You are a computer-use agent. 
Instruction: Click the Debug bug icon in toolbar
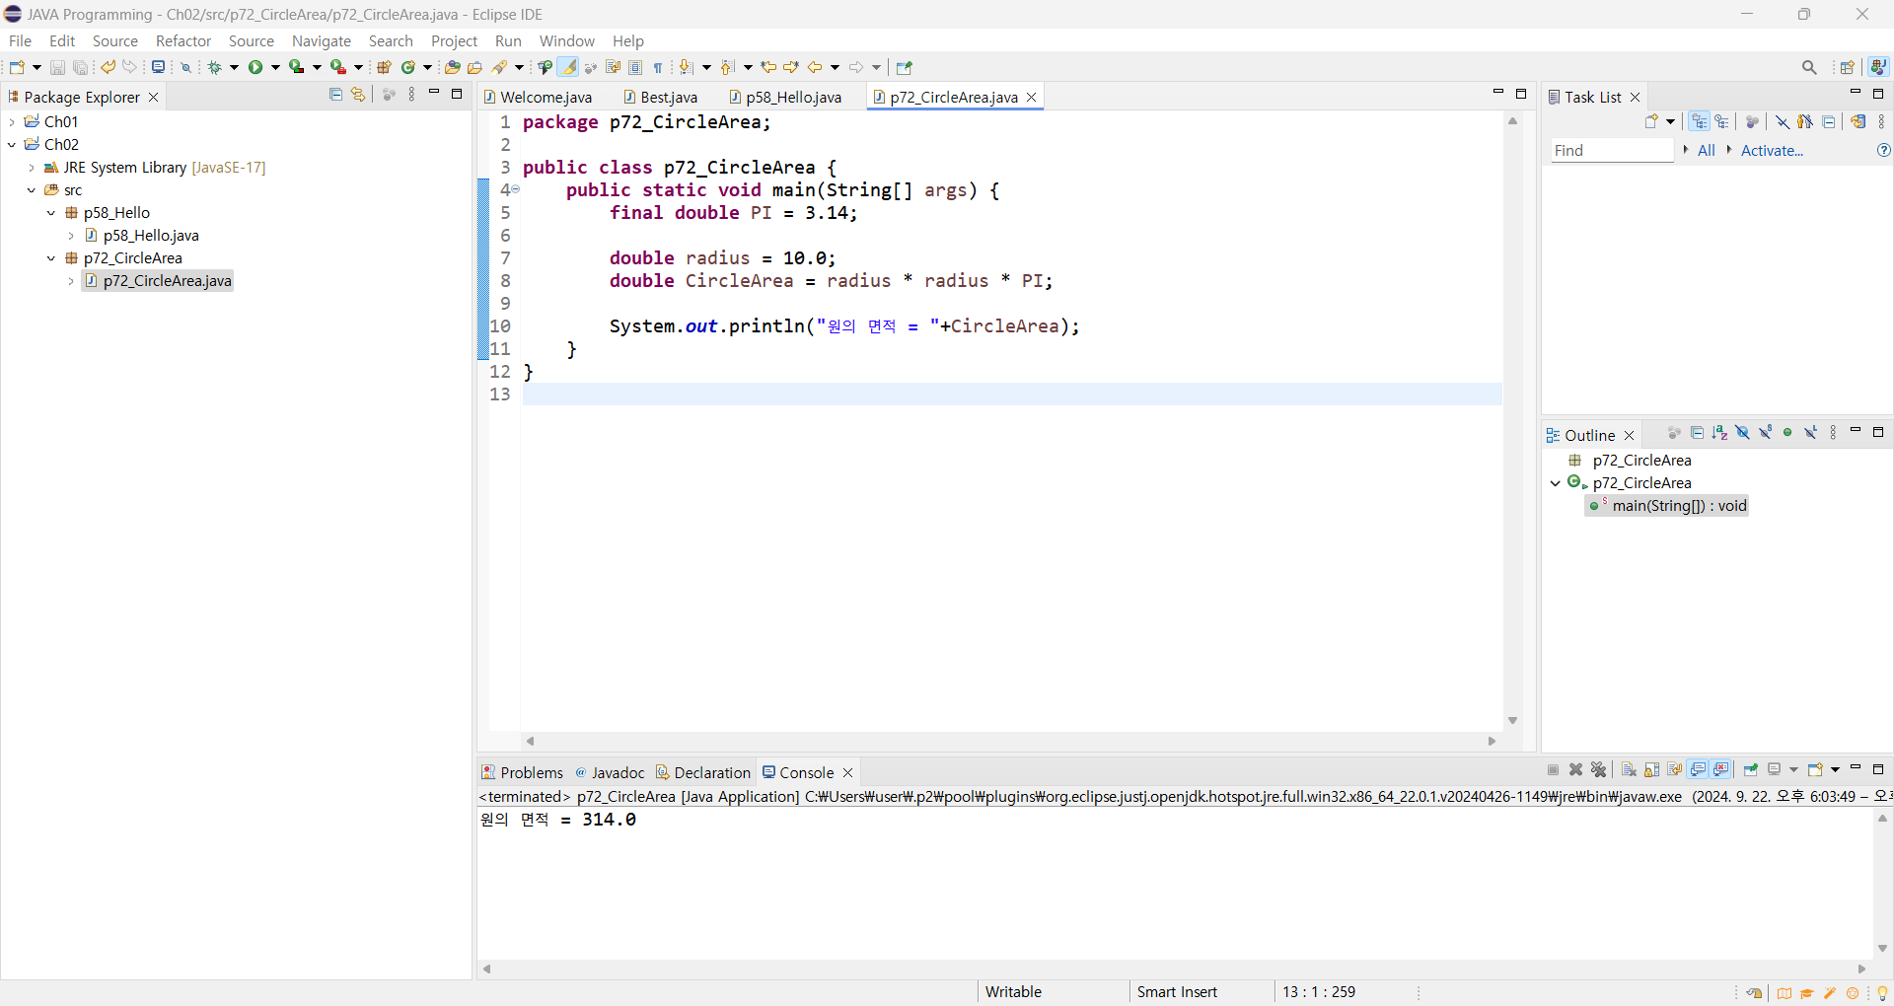pos(215,67)
